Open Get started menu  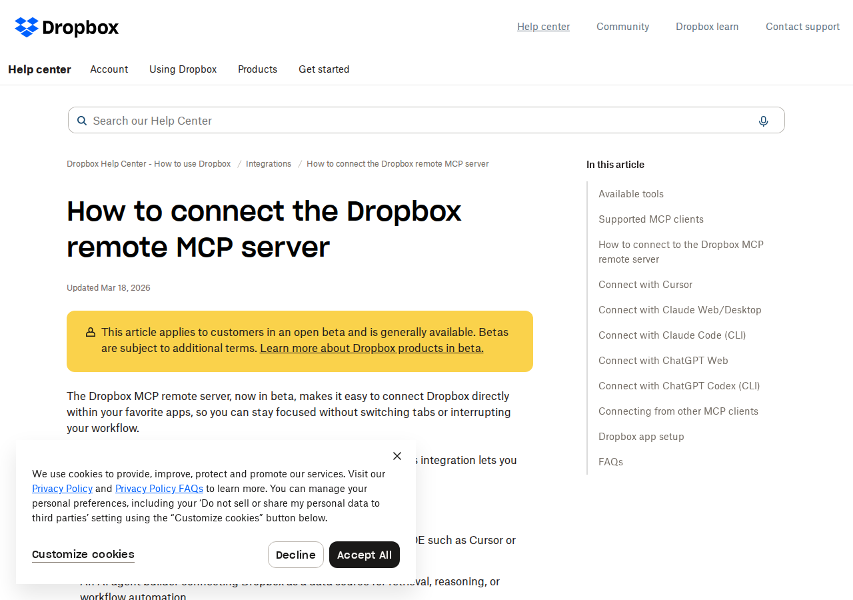(324, 69)
